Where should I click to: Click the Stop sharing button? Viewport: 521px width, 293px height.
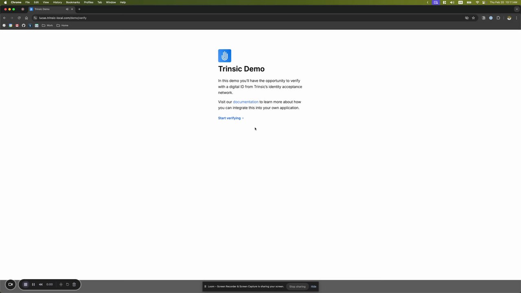point(297,286)
